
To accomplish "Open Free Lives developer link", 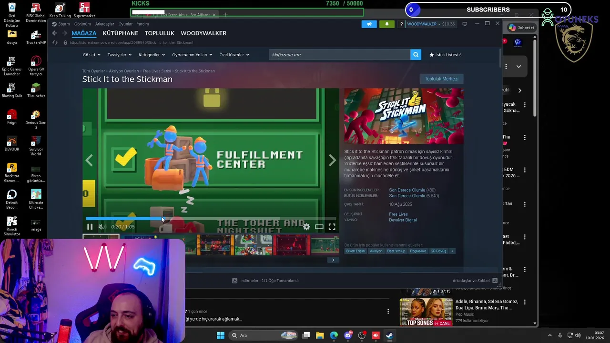I will [398, 214].
